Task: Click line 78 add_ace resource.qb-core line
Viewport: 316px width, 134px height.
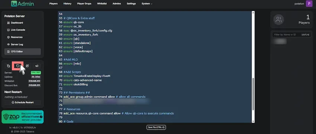Action: 119,114
